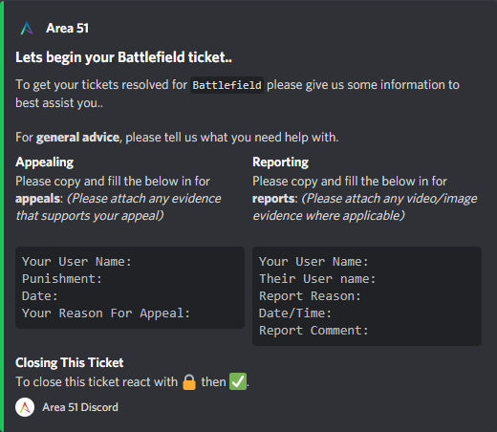Click the Appealing field heading
This screenshot has width=497, height=432.
coord(45,162)
